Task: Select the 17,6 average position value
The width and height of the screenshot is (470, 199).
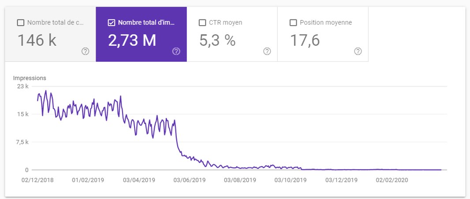Action: [305, 41]
